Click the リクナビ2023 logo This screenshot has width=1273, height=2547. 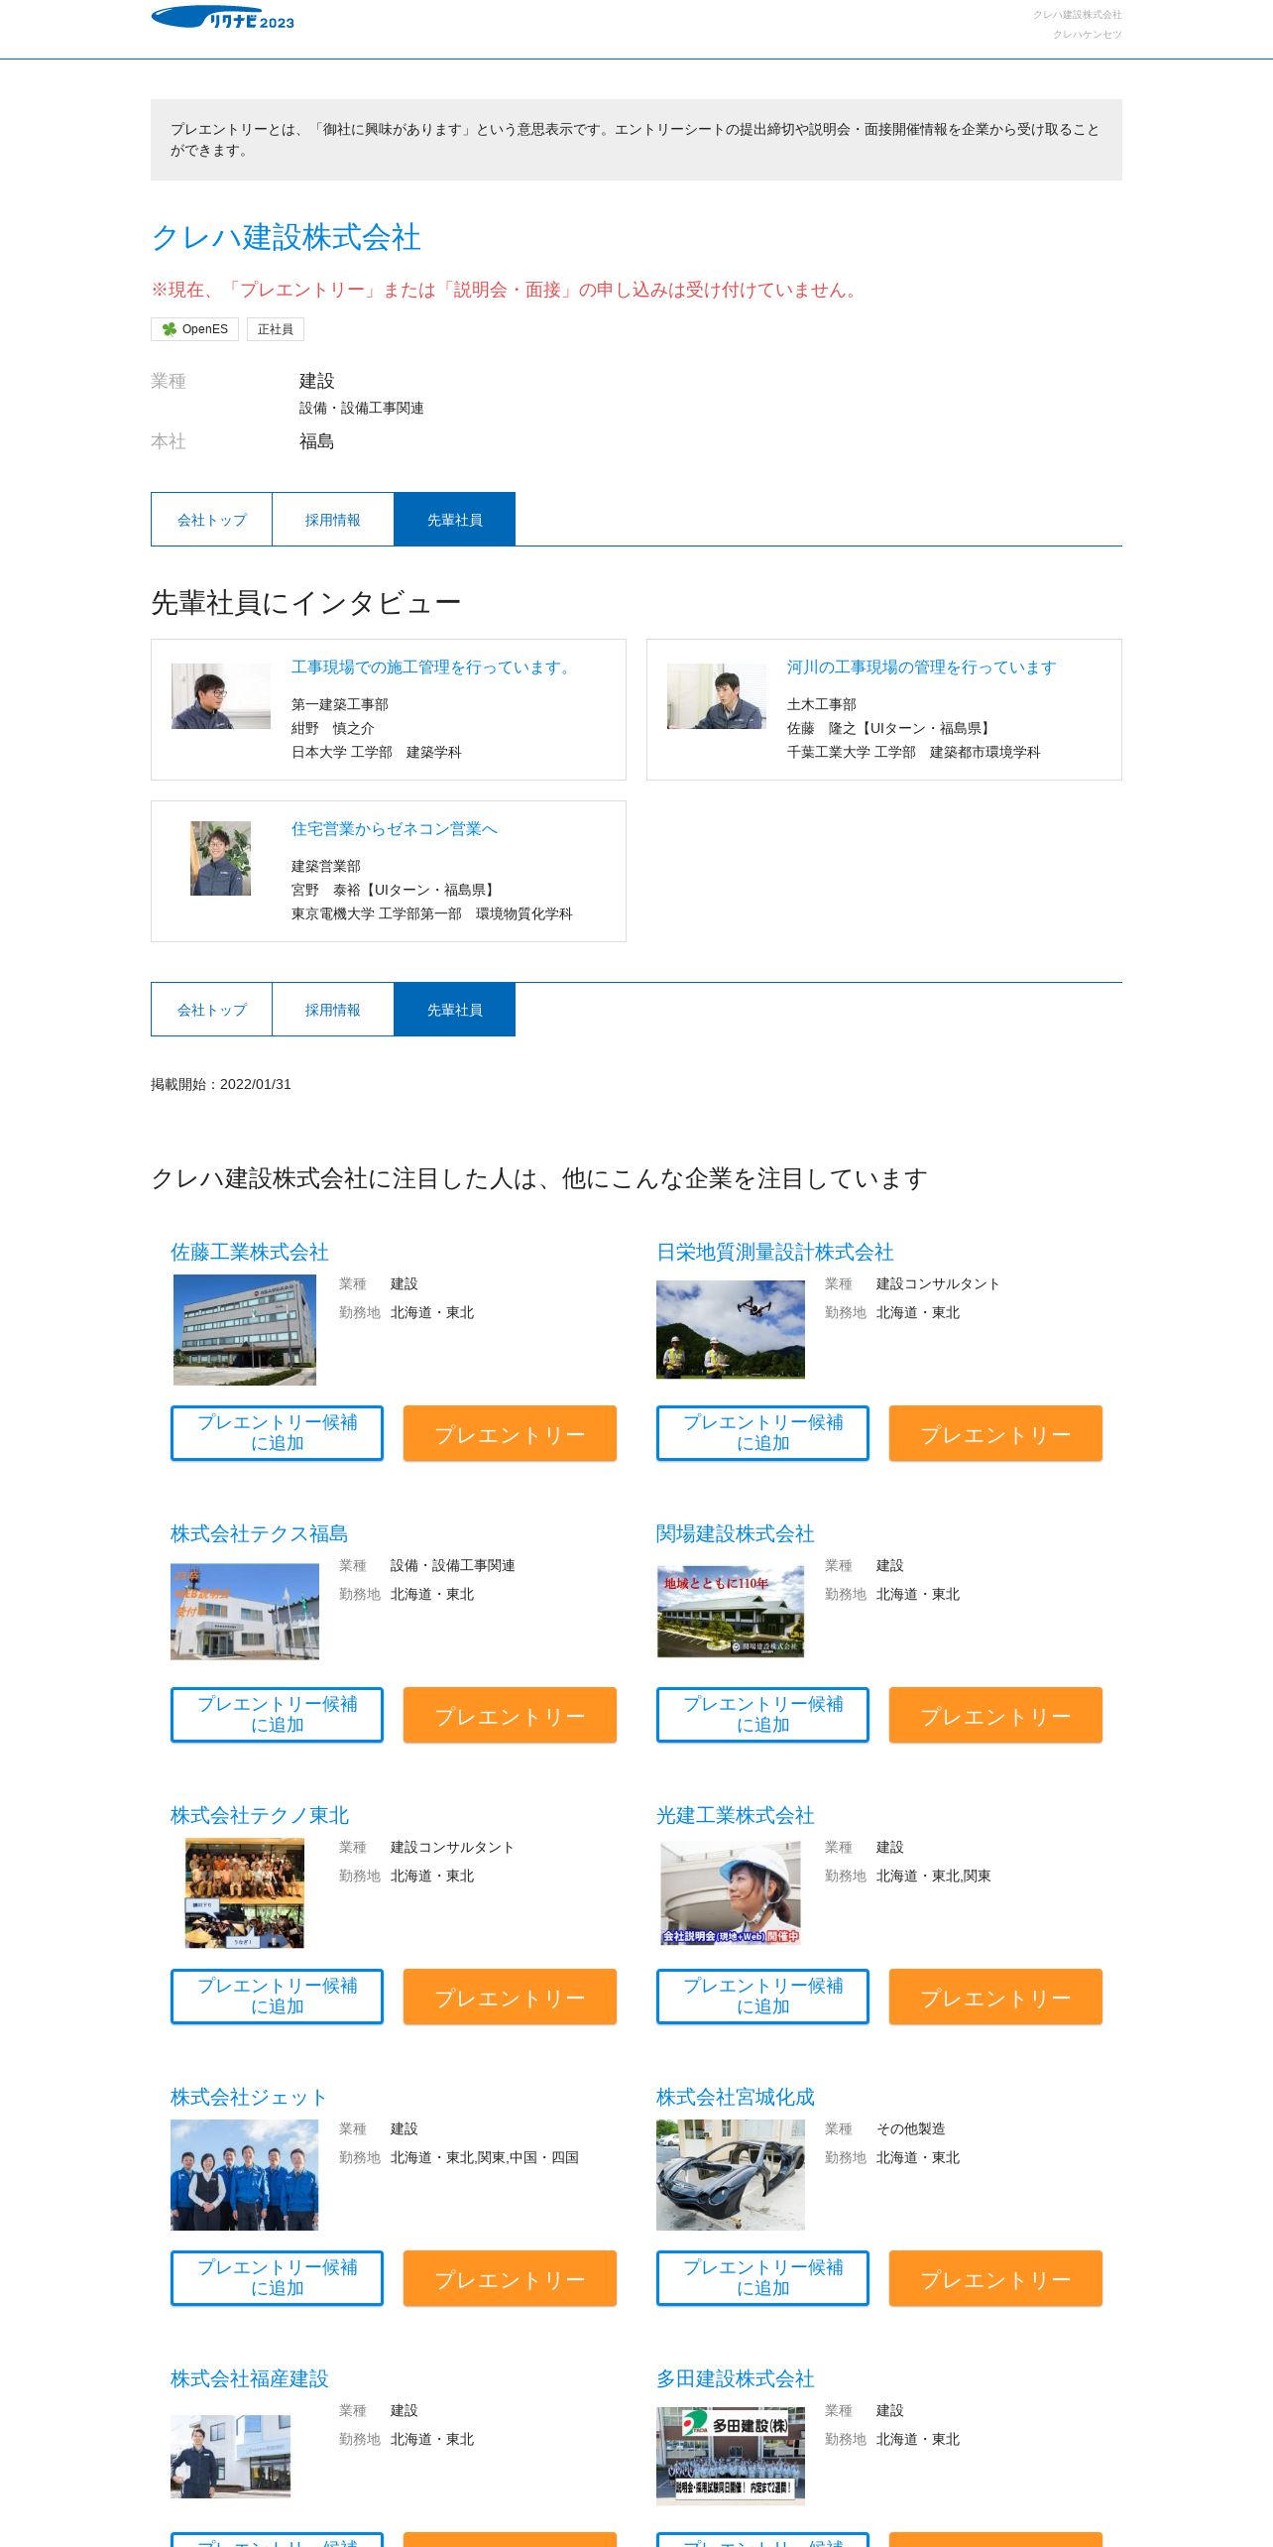tap(223, 18)
